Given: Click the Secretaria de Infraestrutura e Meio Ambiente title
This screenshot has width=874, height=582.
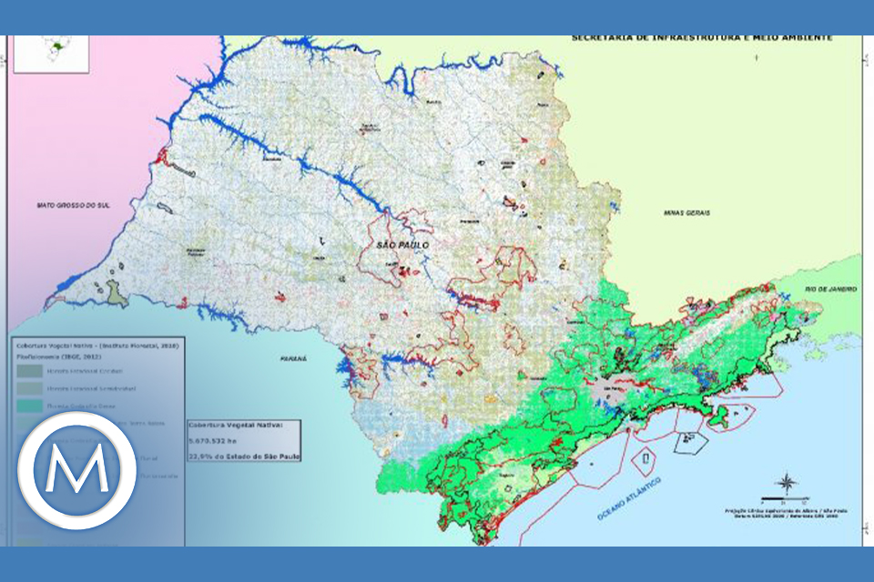Looking at the screenshot, I should [701, 39].
